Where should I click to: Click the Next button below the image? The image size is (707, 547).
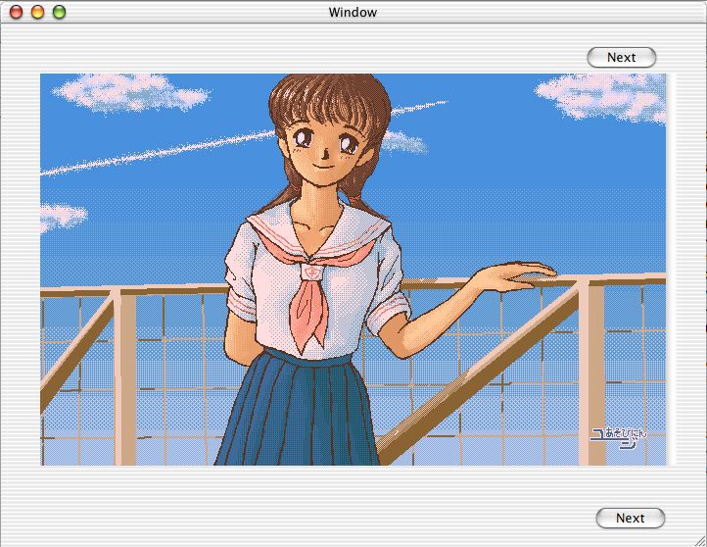630,518
